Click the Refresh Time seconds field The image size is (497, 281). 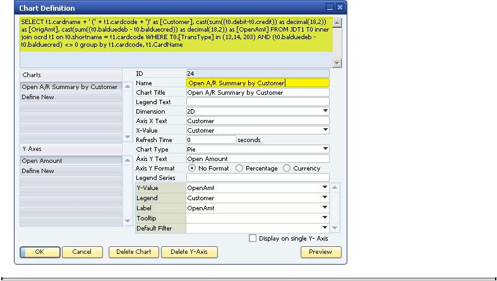(x=212, y=140)
